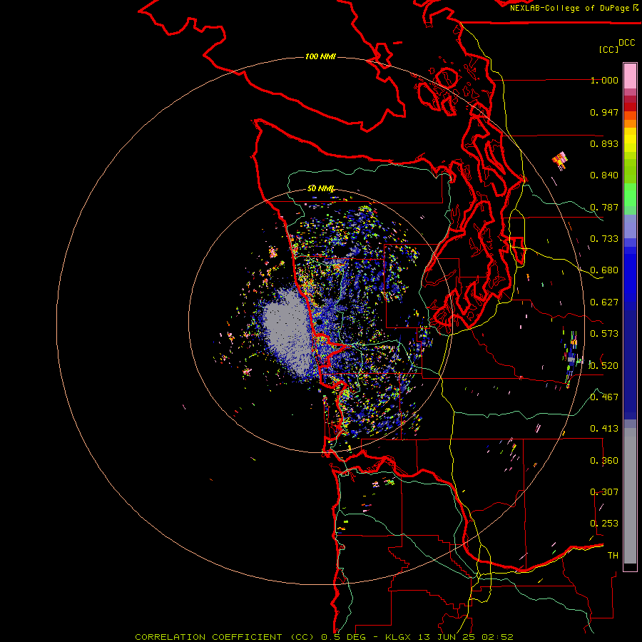Pick the pink top segment of color bar
The width and height of the screenshot is (642, 642).
click(630, 76)
